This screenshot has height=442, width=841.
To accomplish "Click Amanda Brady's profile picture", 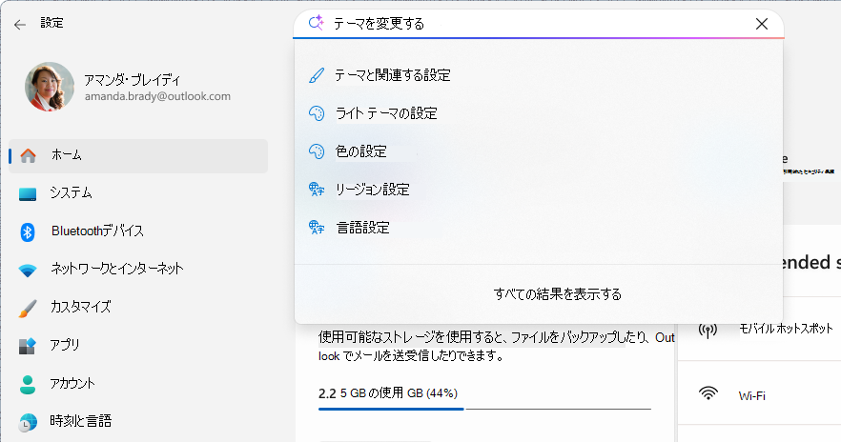I will tap(50, 87).
